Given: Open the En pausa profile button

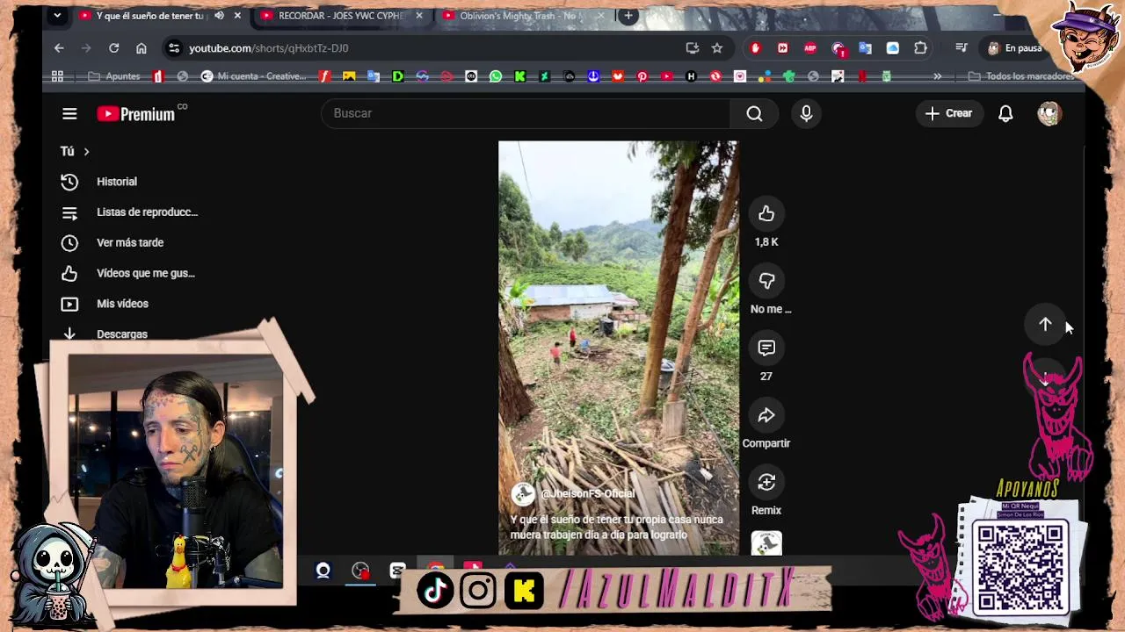Looking at the screenshot, I should 1014,48.
